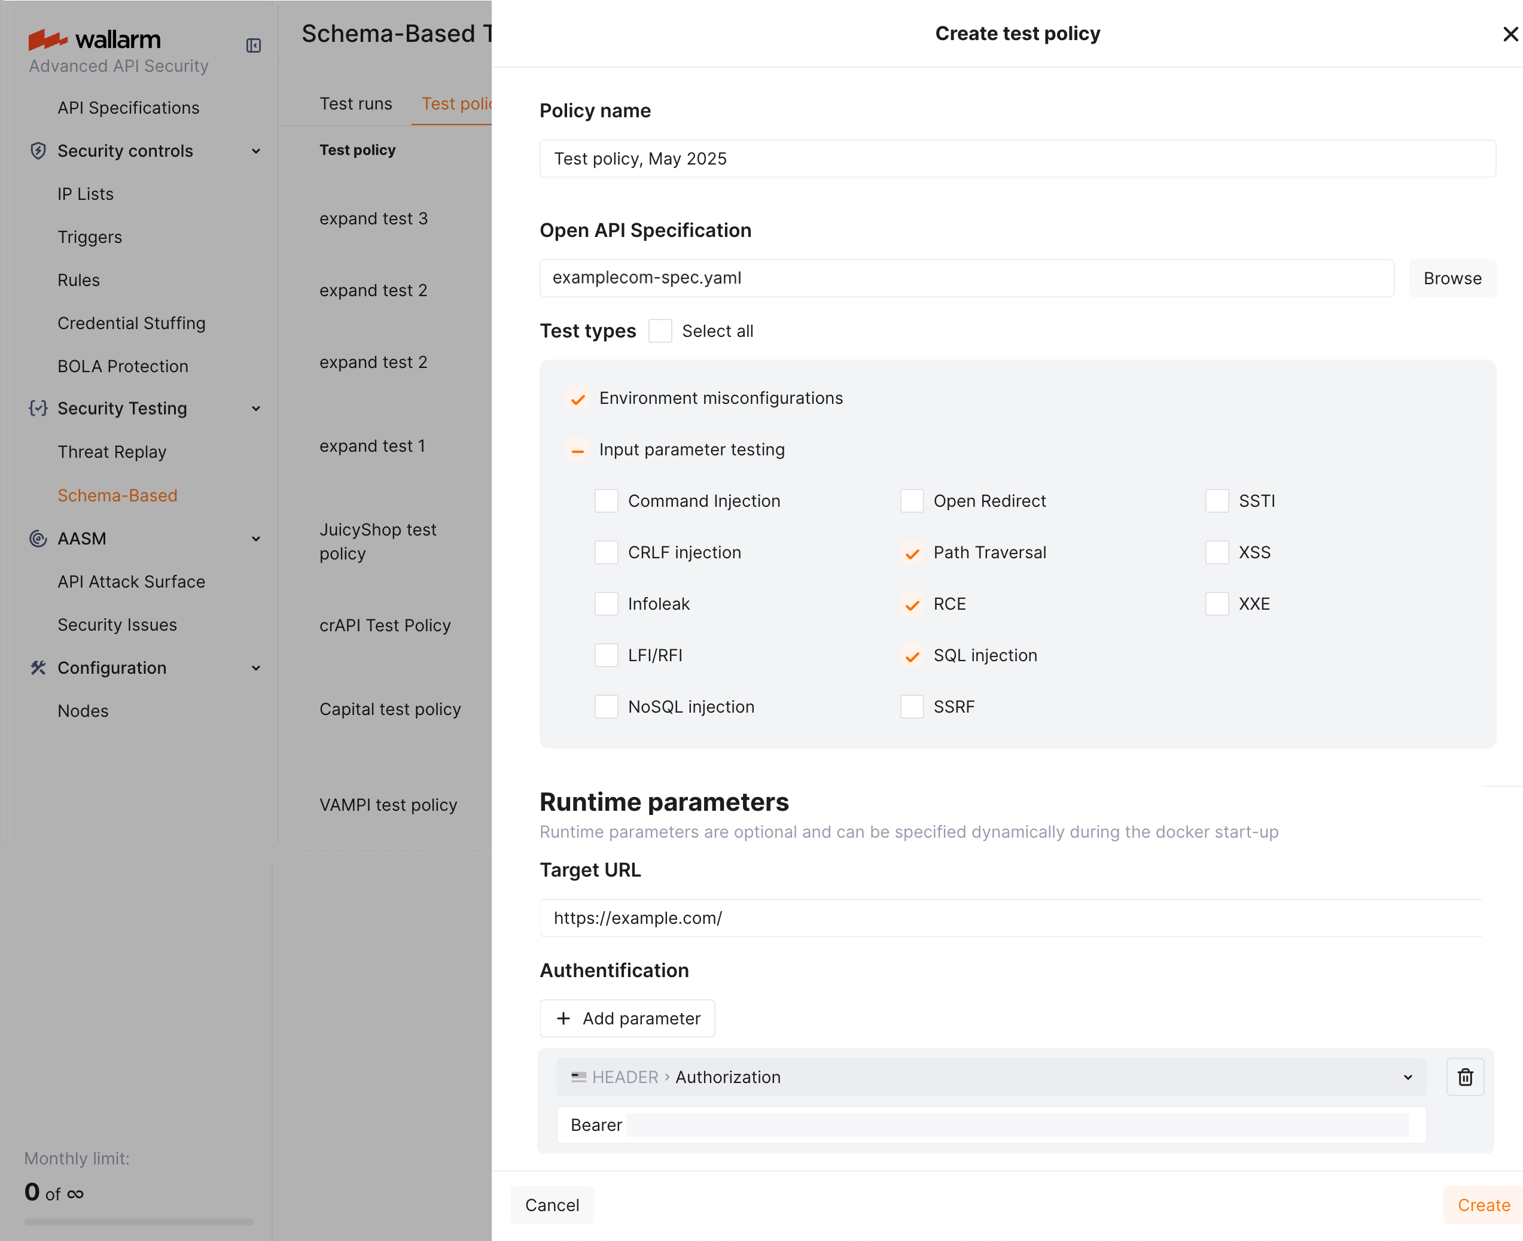Disable the Path Traversal checkbox
This screenshot has width=1523, height=1241.
click(912, 552)
